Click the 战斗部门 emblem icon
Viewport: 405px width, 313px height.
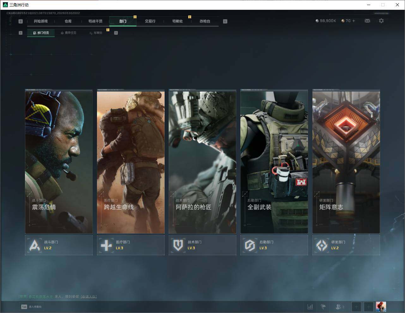tap(34, 245)
